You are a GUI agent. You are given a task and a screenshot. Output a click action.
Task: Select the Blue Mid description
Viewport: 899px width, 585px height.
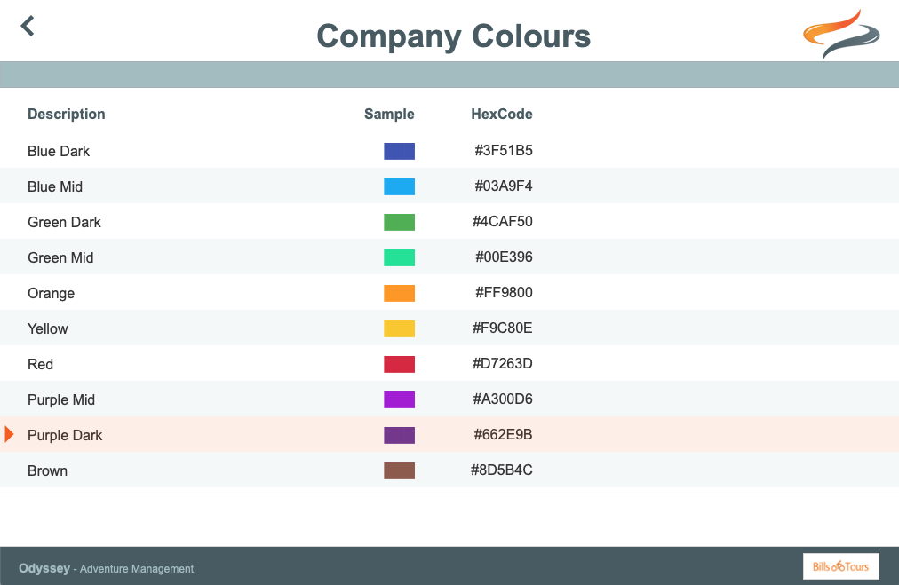(x=55, y=186)
